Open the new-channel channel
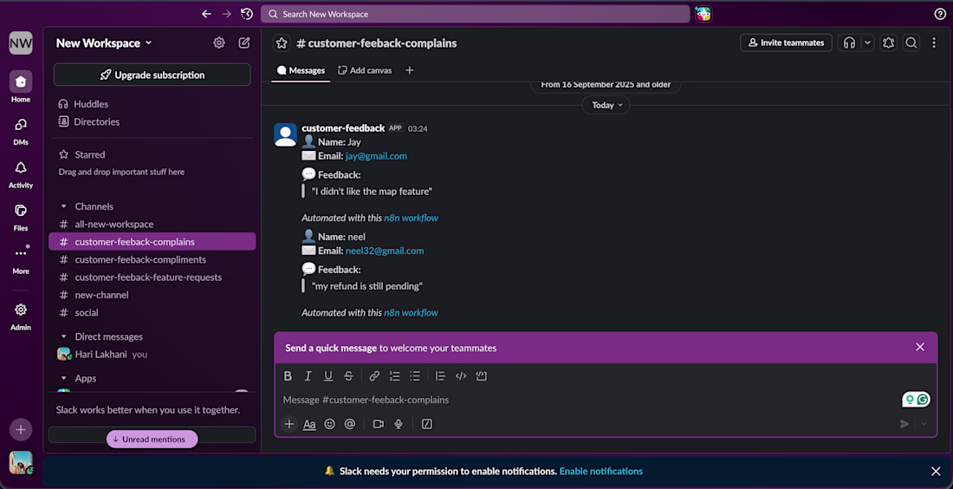953x489 pixels. click(x=152, y=295)
